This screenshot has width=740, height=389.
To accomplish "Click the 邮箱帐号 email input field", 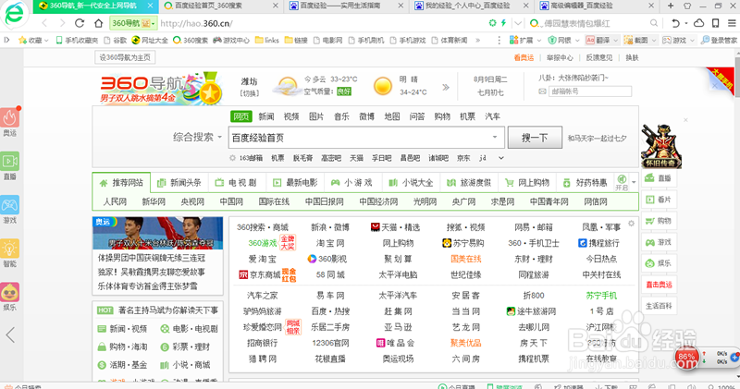I will (x=589, y=91).
